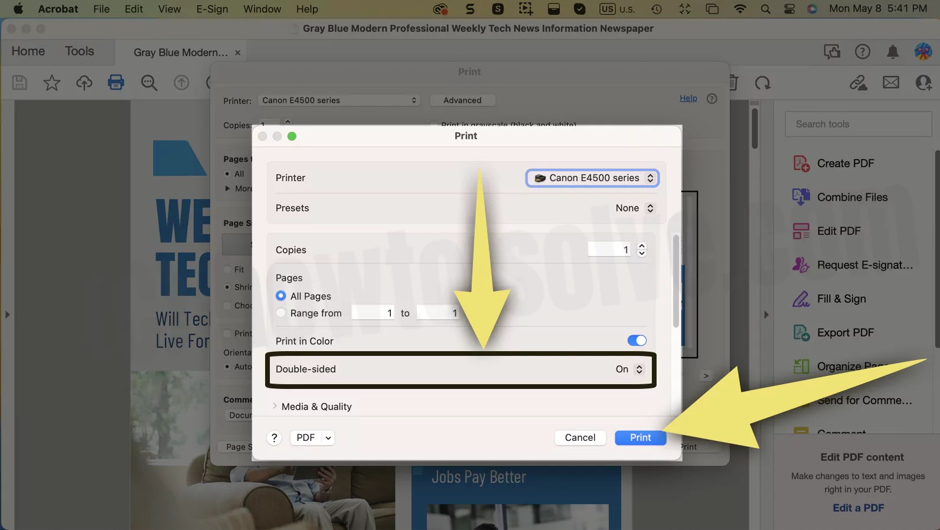The image size is (940, 530).
Task: Click the magnifier zoom search icon
Action: 149,83
